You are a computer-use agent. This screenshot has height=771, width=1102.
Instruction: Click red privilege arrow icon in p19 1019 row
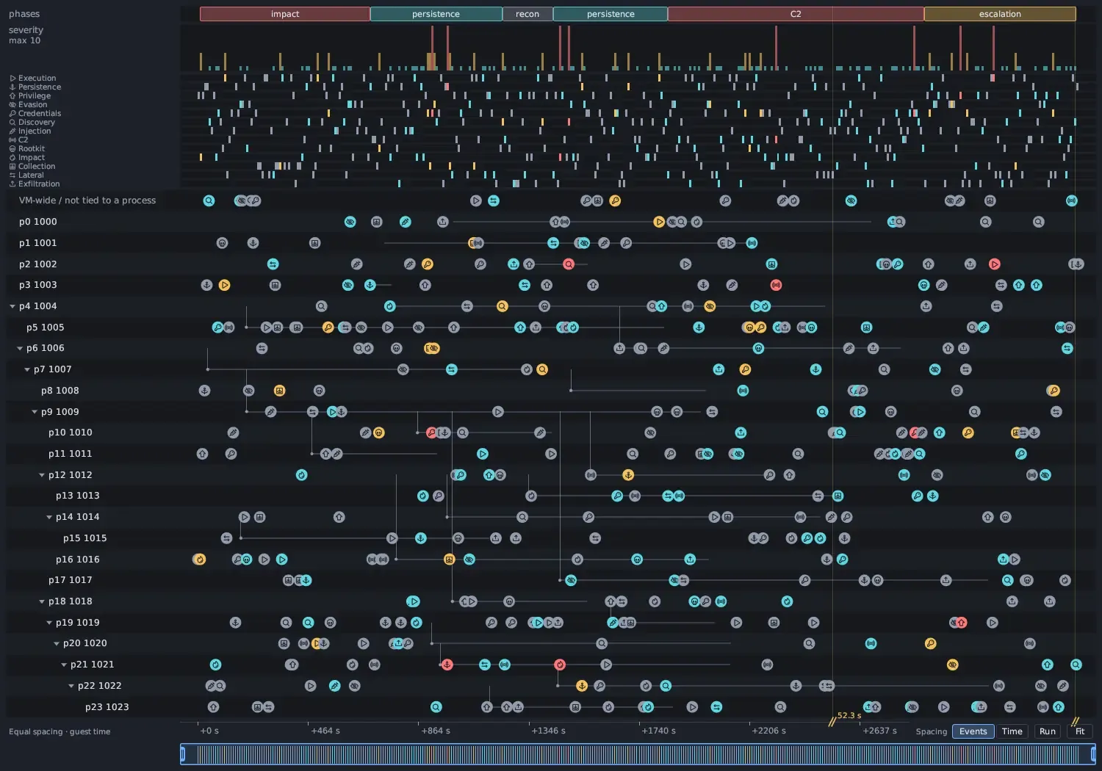coord(961,623)
